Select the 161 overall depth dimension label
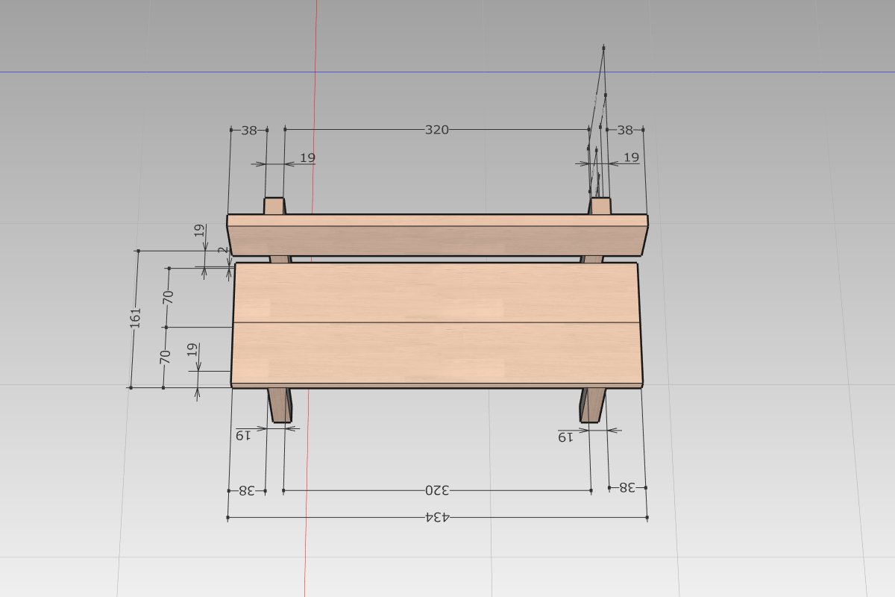The width and height of the screenshot is (895, 597). pos(135,316)
